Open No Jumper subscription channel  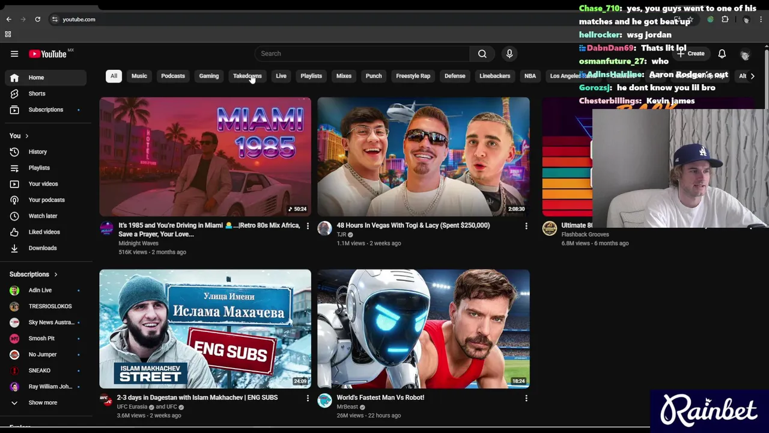tap(46, 354)
